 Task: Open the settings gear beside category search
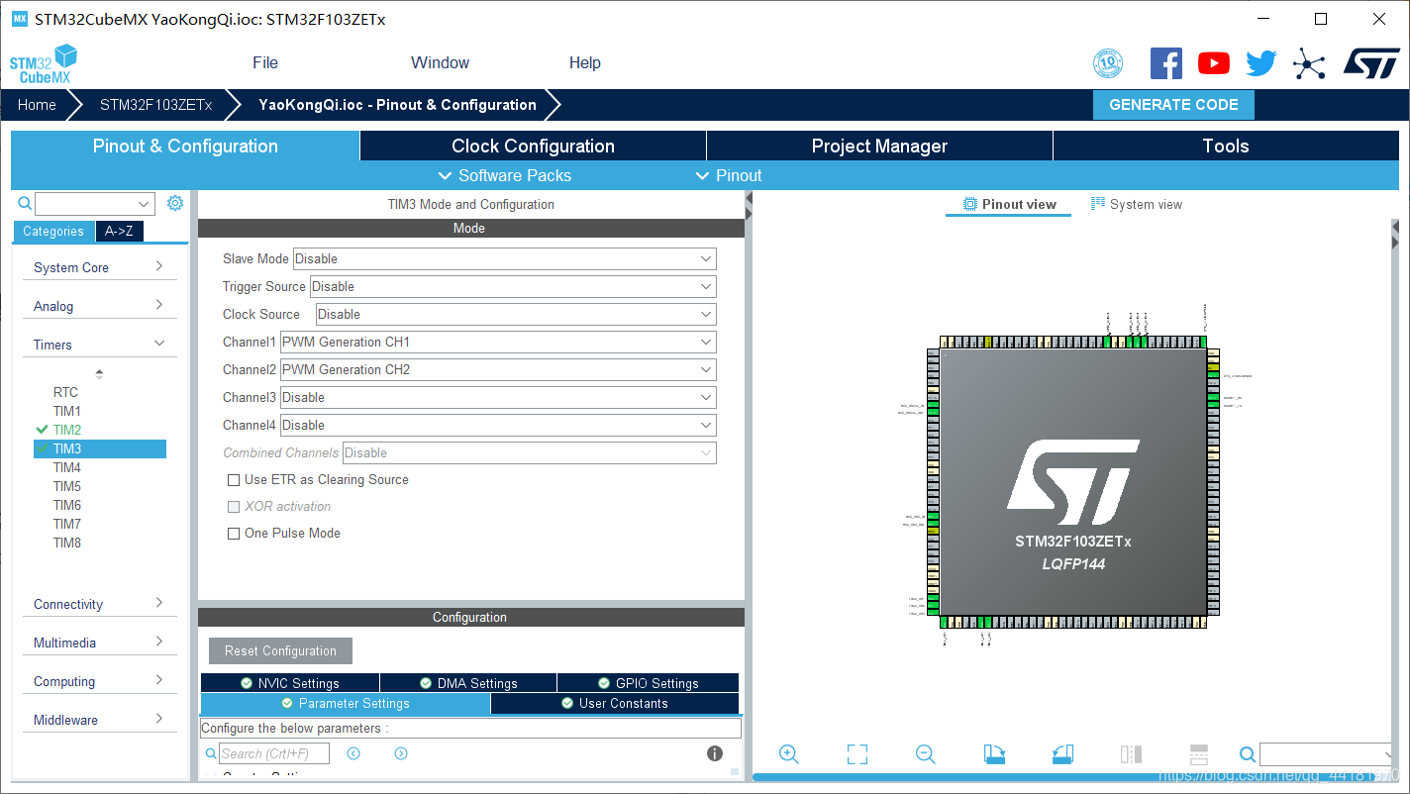pos(175,203)
